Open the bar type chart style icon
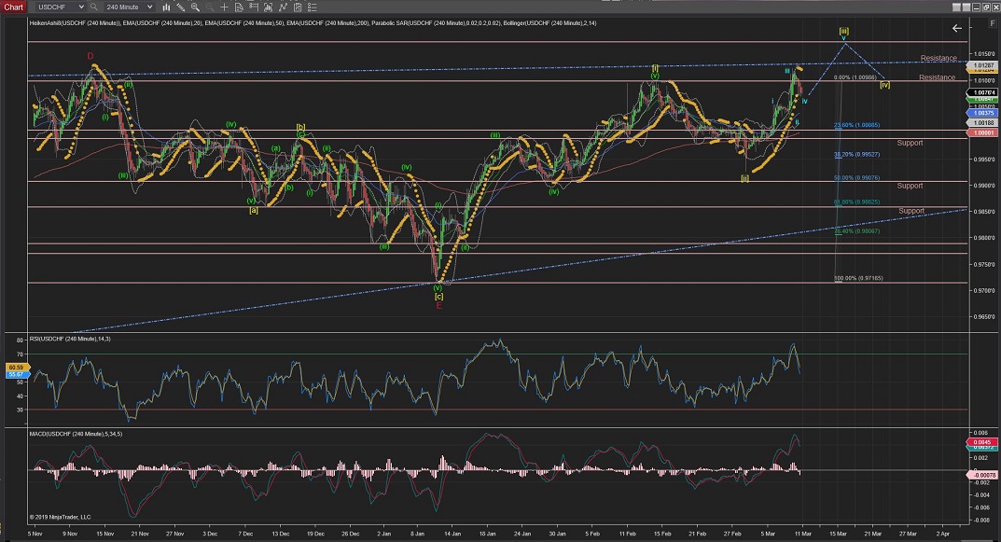 [x=166, y=7]
